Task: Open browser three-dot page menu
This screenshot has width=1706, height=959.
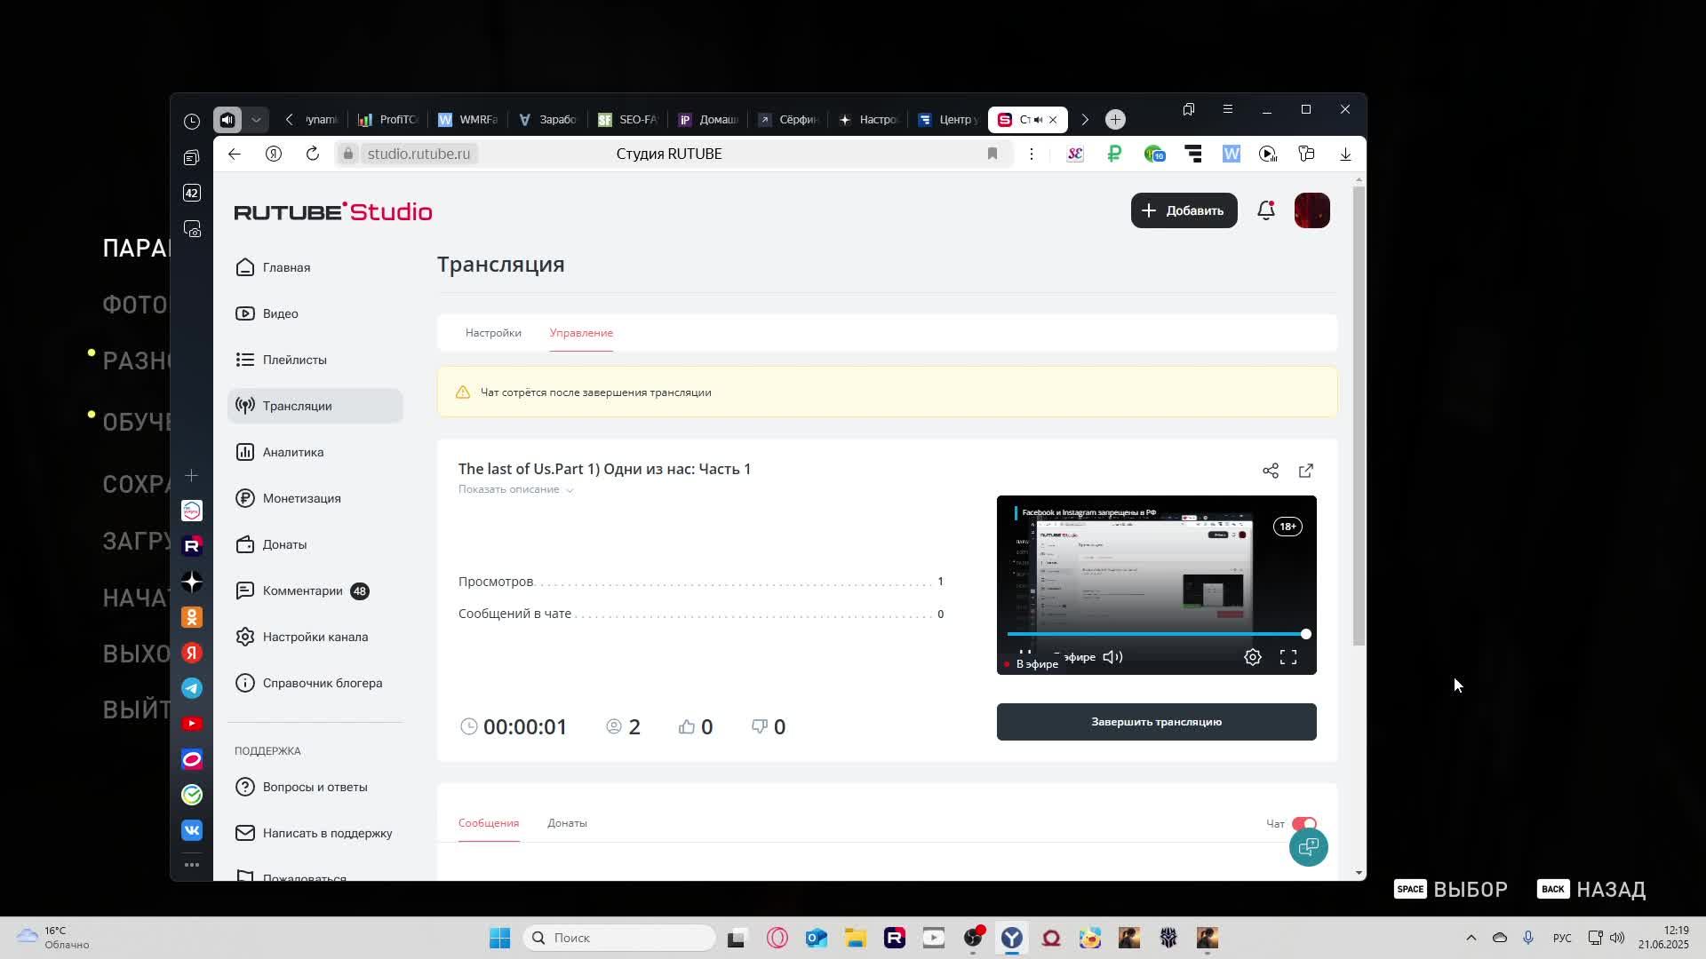Action: pos(1031,155)
